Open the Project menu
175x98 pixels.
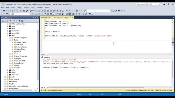coord(26,8)
